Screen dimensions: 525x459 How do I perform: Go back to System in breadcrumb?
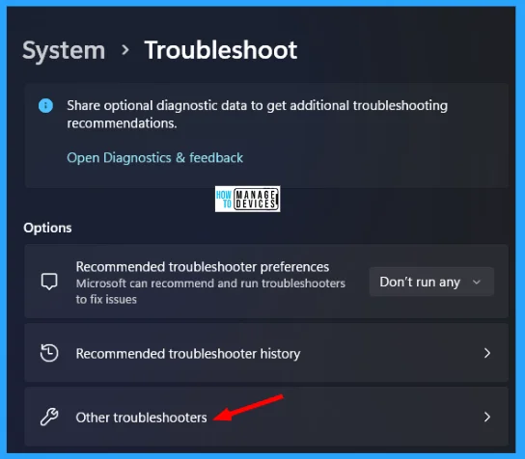(x=64, y=50)
